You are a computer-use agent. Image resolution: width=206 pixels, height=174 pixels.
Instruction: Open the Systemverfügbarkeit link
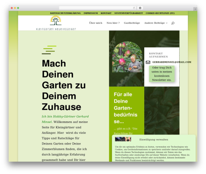pos(129,13)
